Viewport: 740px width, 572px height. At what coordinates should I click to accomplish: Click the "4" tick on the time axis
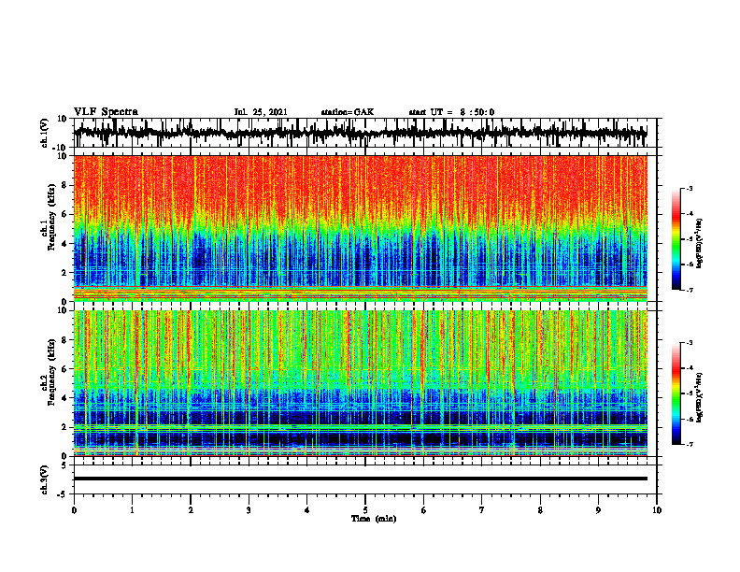click(x=307, y=510)
